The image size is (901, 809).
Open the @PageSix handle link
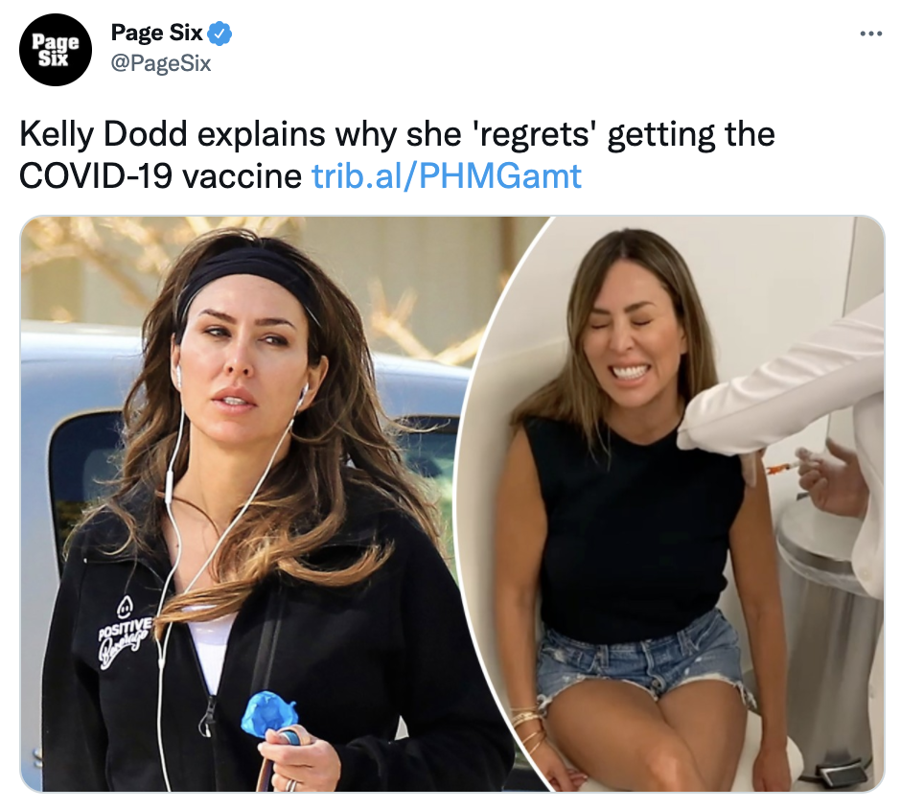(x=161, y=63)
